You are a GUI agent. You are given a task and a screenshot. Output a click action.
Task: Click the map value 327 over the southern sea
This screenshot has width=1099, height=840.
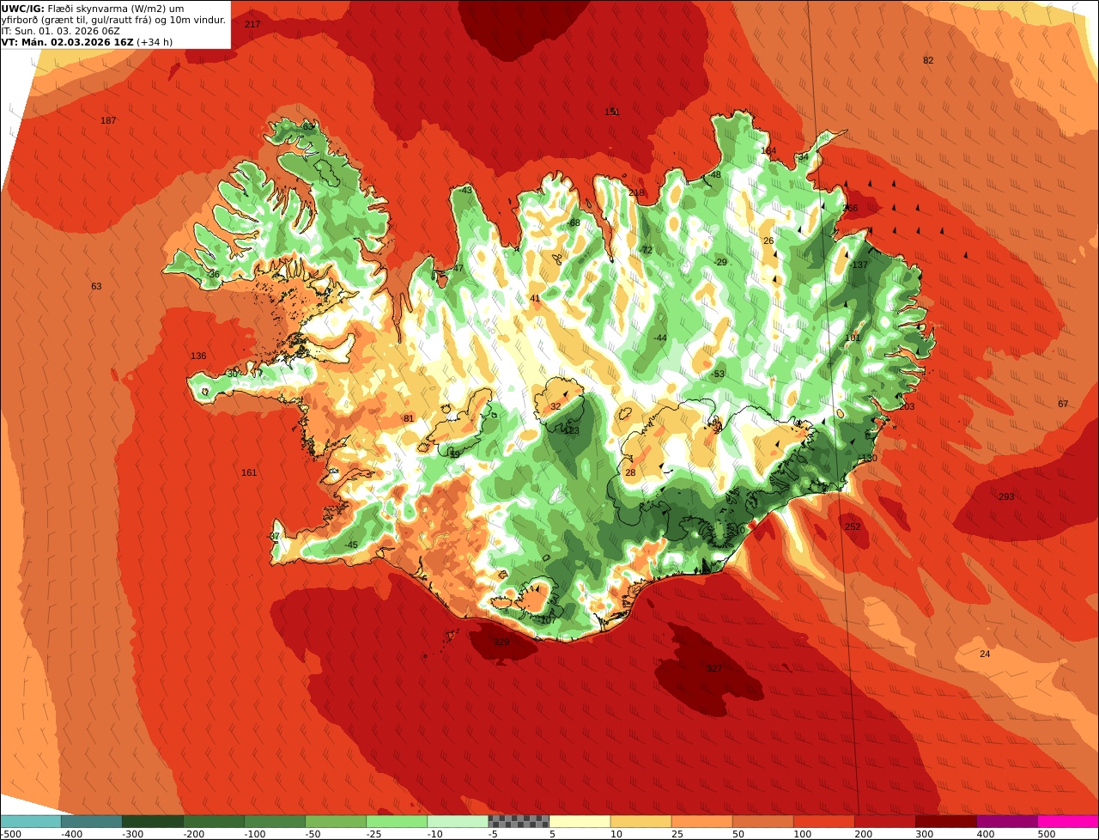(x=714, y=668)
